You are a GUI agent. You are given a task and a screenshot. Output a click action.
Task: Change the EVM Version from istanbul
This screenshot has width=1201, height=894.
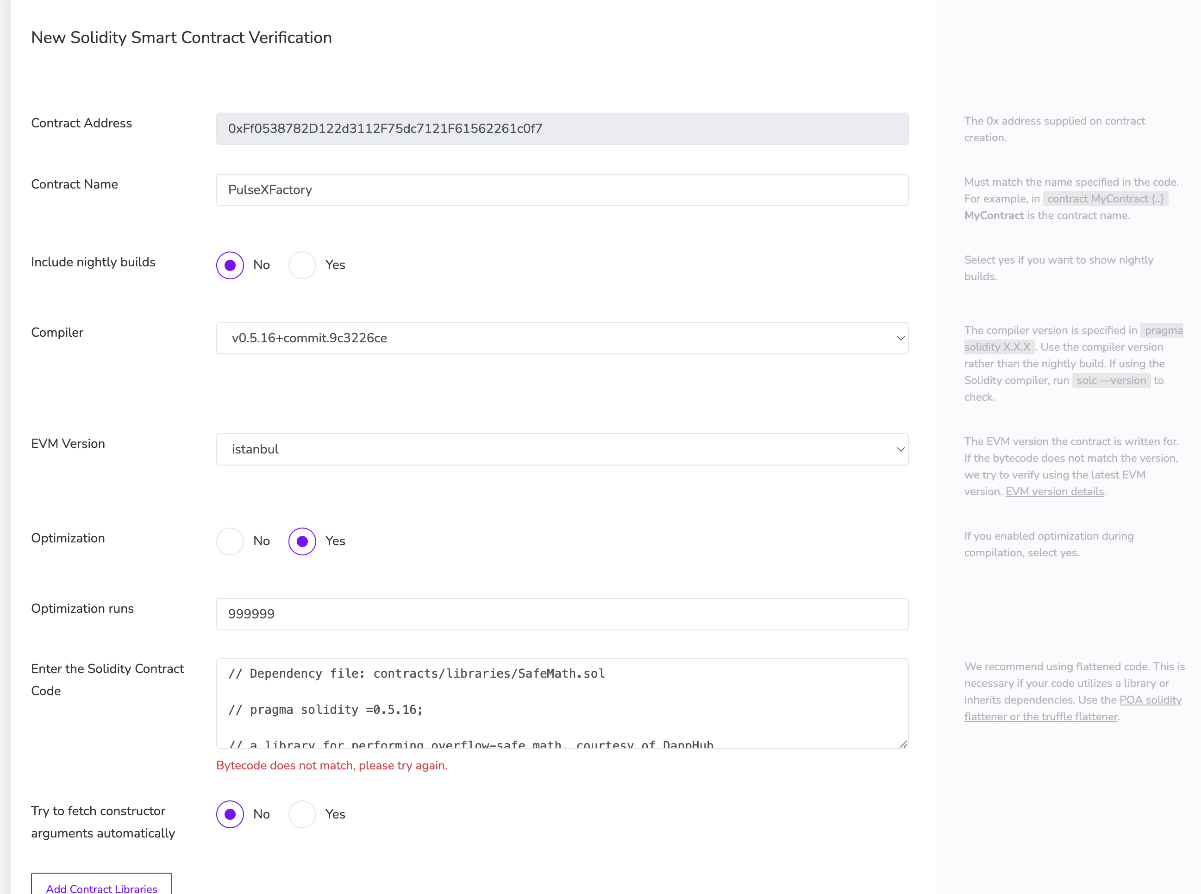563,449
